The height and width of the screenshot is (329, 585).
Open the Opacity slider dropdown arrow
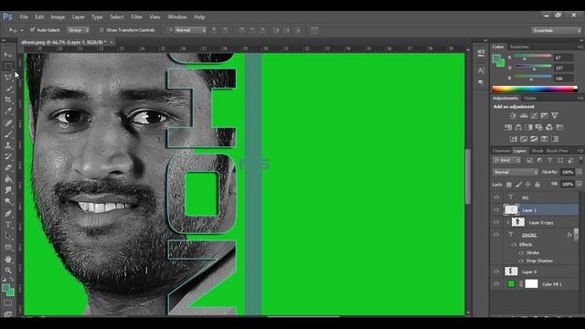[579, 172]
